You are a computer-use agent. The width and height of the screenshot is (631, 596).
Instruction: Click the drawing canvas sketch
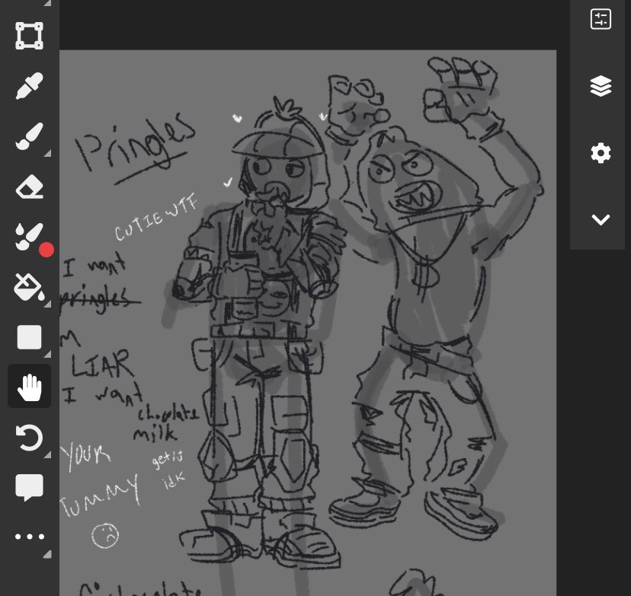click(x=308, y=323)
